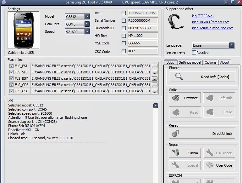Uncheck the FLS_SLB flash file
242x183 pixels.
(11, 72)
